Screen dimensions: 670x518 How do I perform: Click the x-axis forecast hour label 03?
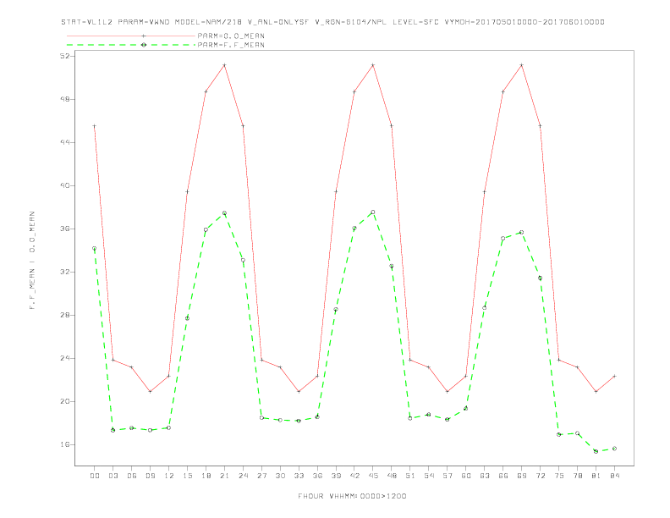coord(113,476)
